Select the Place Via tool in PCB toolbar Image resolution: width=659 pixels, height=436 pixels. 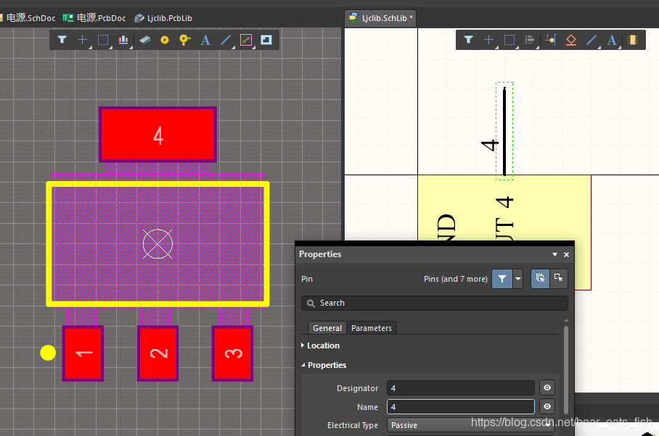[x=184, y=40]
